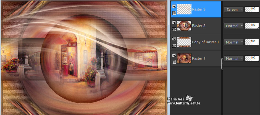Hide the Raster 2 layer eye
Viewport: 260px width, 115px height.
point(174,29)
